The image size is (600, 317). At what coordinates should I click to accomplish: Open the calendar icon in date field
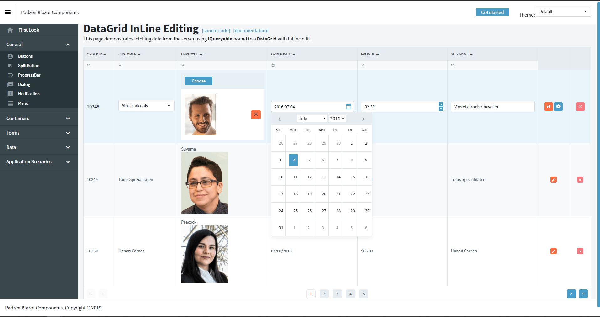pos(348,107)
